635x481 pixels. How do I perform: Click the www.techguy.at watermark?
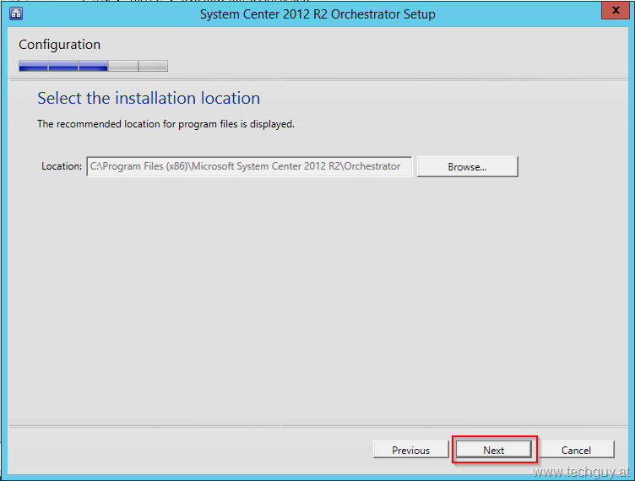(x=581, y=472)
